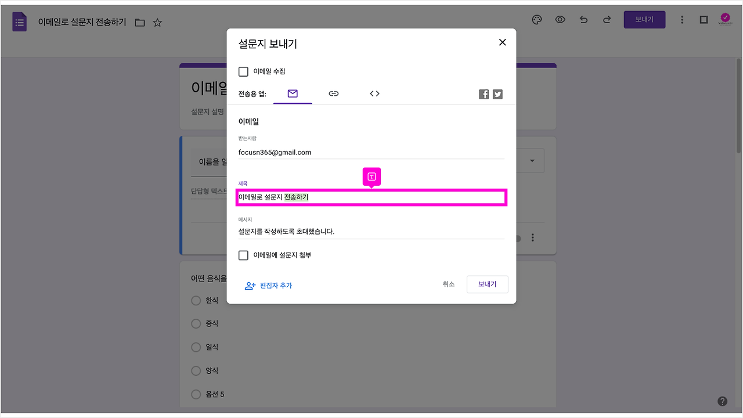Screen dimensions: 743x418
Task: Share the form via Twitter
Action: coord(497,93)
